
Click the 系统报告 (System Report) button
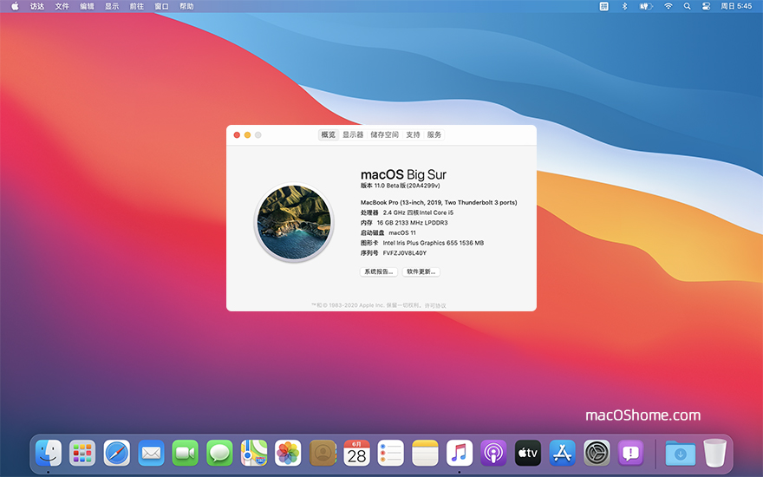pos(378,271)
